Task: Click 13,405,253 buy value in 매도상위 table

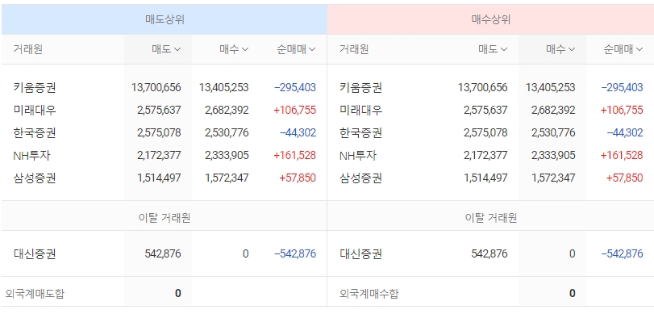Action: pos(223,88)
